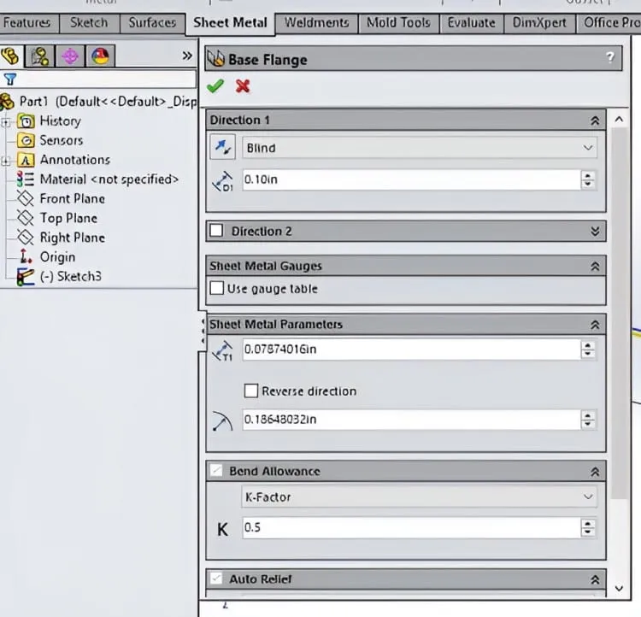The height and width of the screenshot is (617, 641).
Task: Open the FeatureManager design tree tab
Action: tap(10, 56)
